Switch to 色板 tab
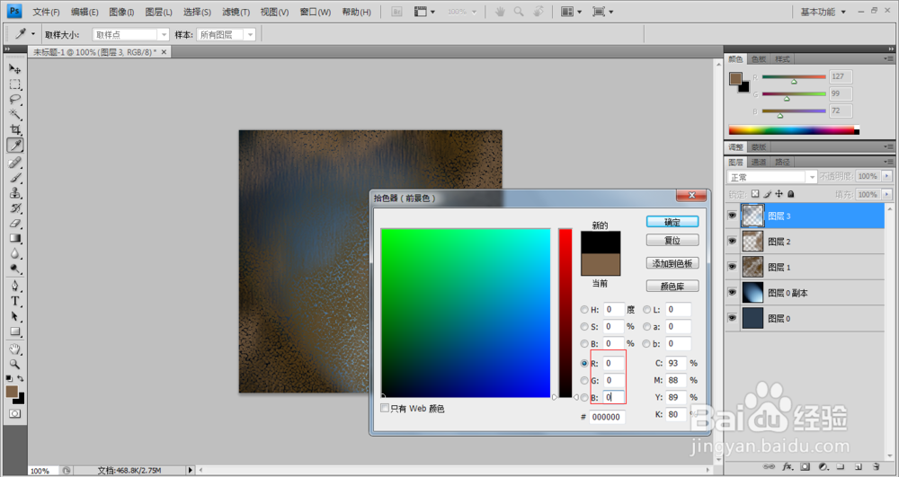This screenshot has width=899, height=477. [x=759, y=59]
